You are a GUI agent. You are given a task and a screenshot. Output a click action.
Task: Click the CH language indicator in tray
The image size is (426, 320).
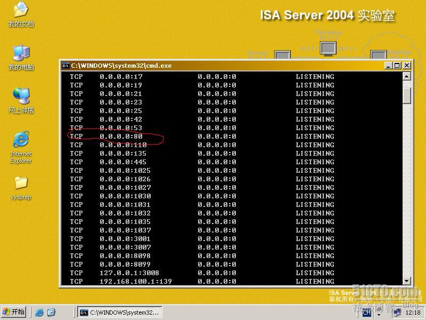366,313
